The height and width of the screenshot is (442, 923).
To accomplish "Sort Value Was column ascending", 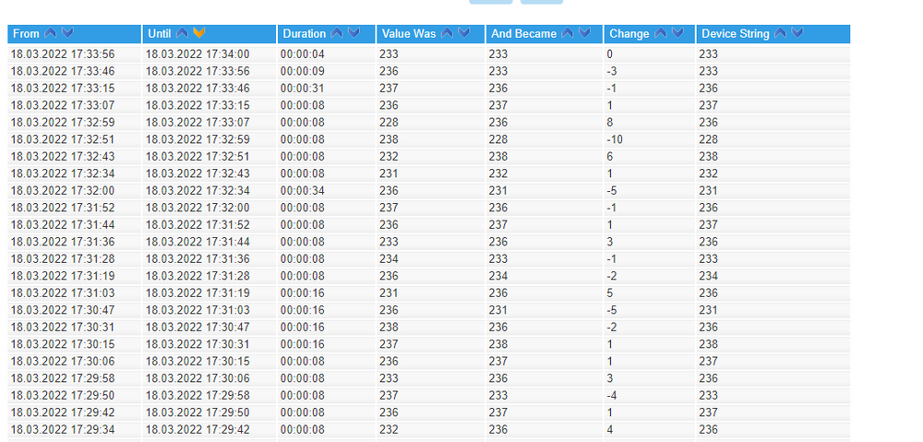I will click(448, 34).
